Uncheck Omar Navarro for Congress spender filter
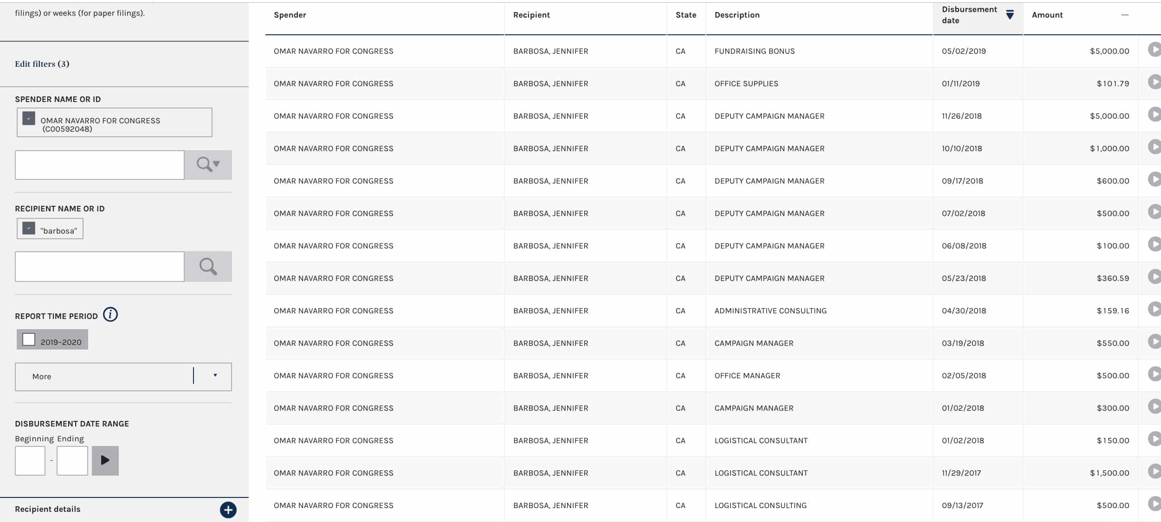 (29, 119)
